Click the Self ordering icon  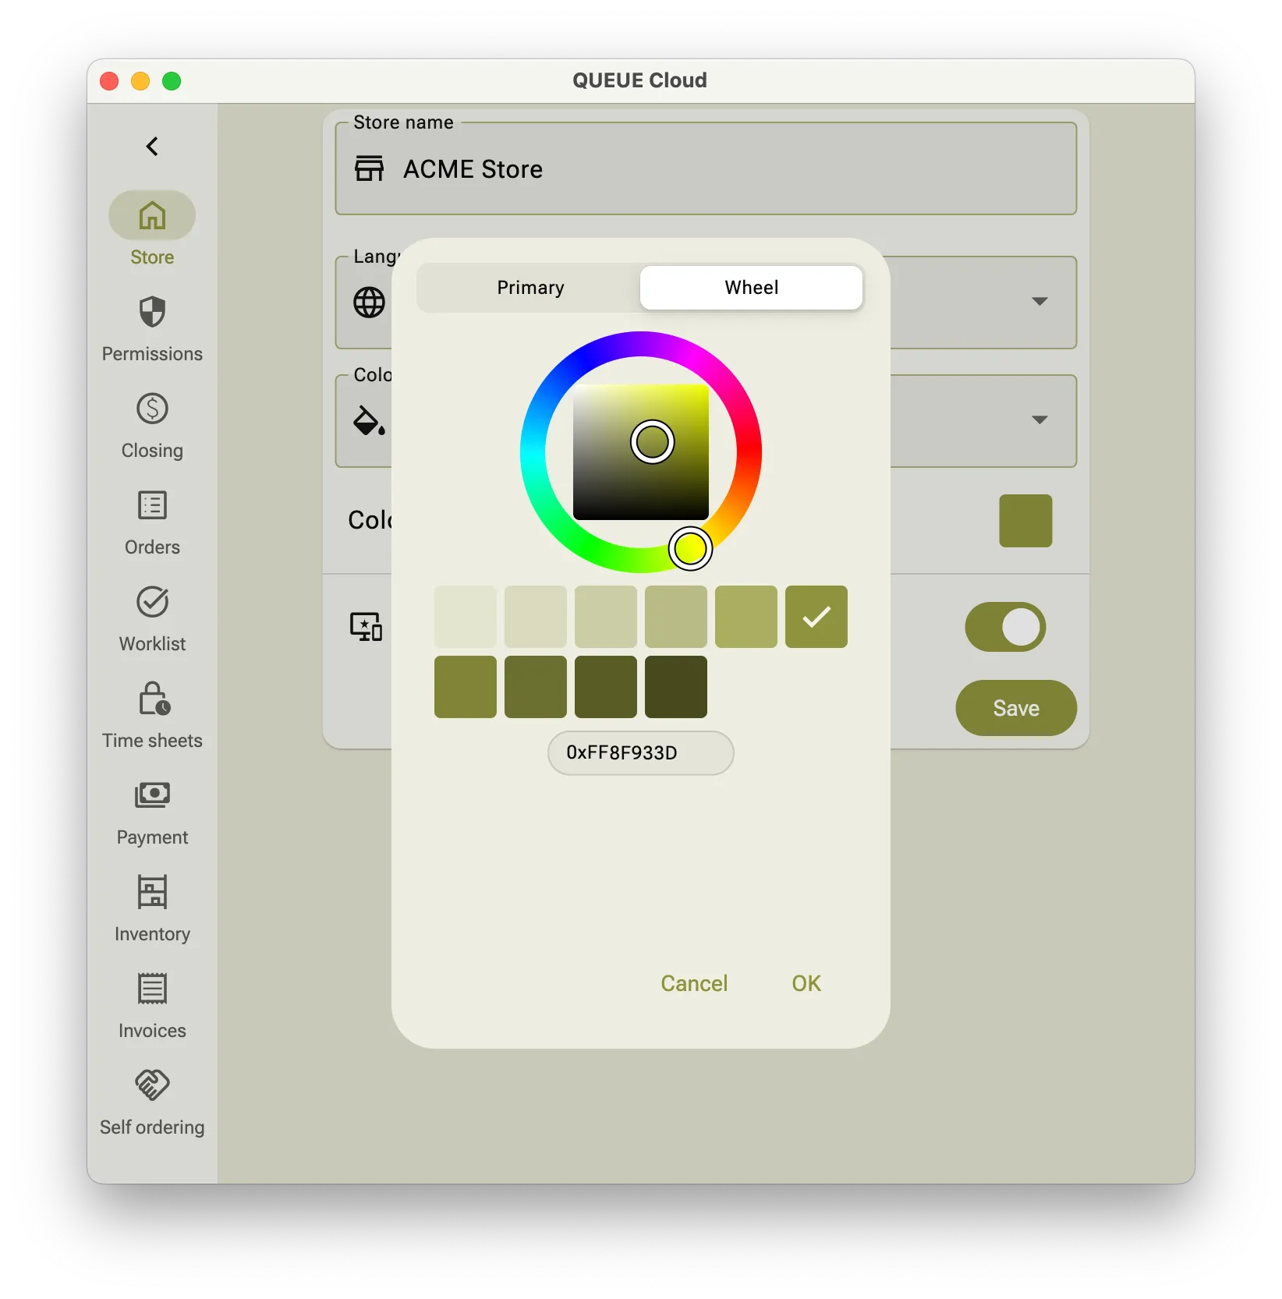152,1084
